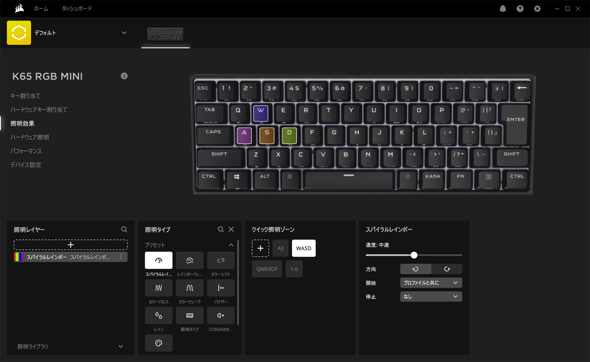Screen dimensions: 590x362
Task: Collapse the プリセット section
Action: (231, 245)
